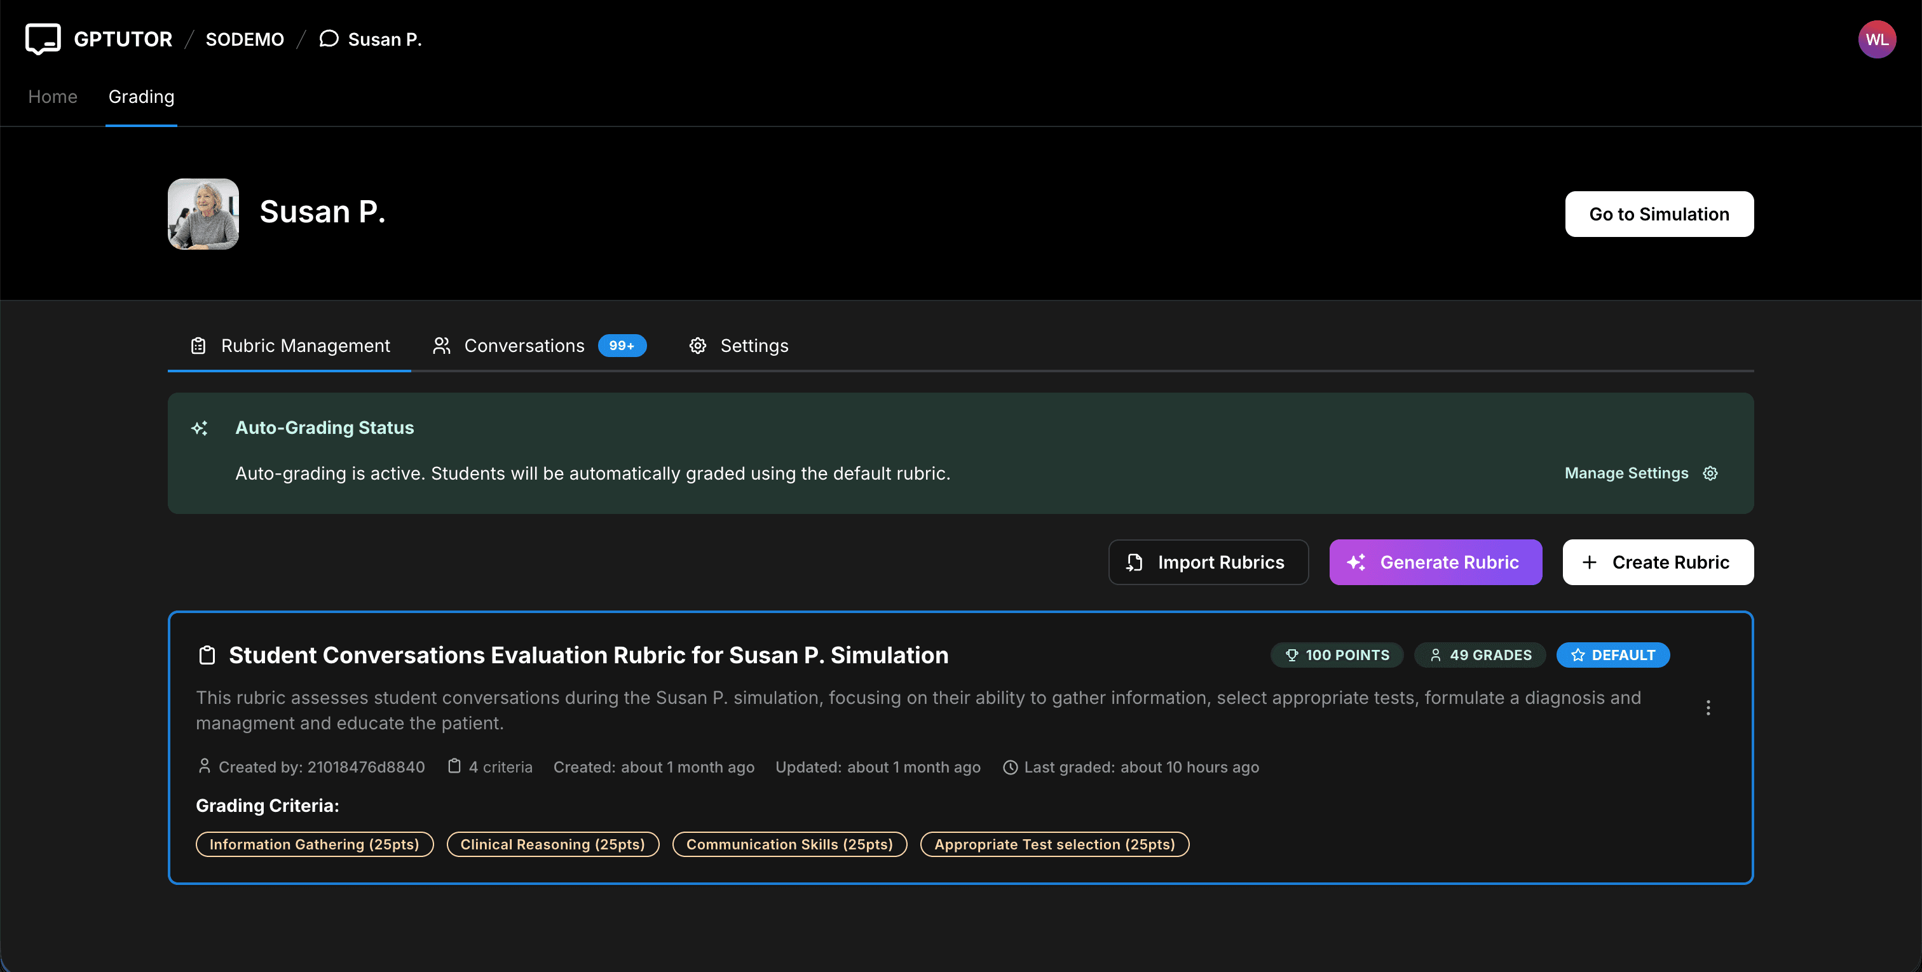Click the Auto-Grading Status heading

[324, 428]
